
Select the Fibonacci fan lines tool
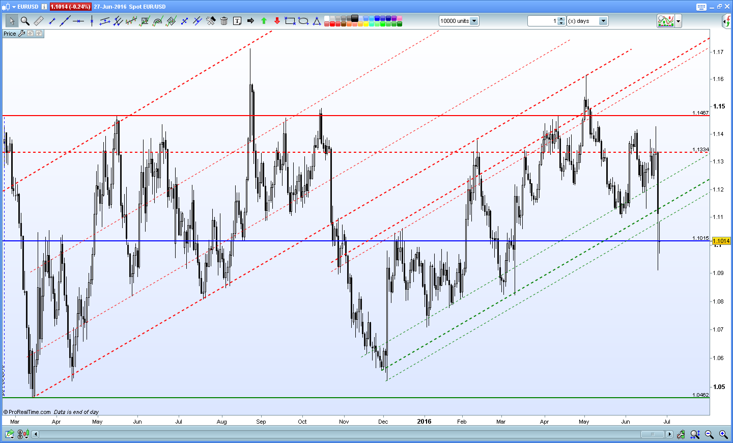[171, 21]
